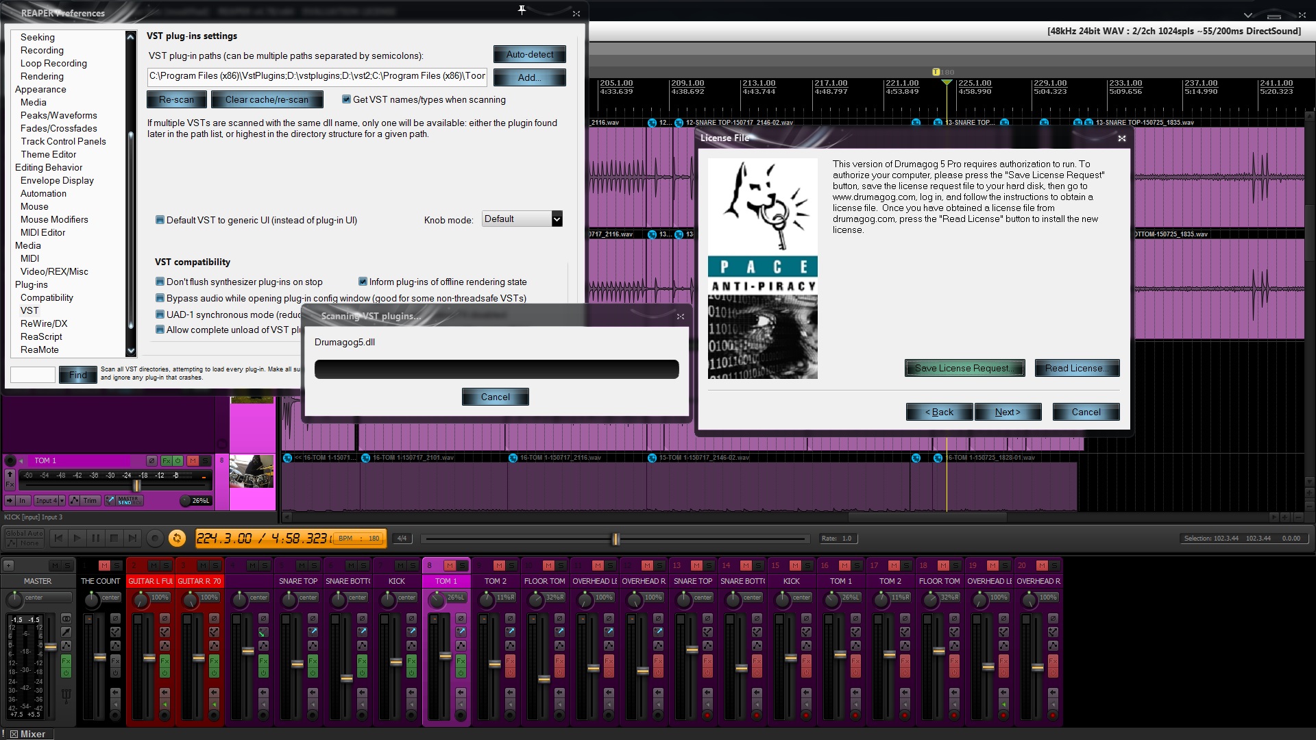Toggle Bypass audio while opening plug-in config
1316x740 pixels.
pos(160,298)
